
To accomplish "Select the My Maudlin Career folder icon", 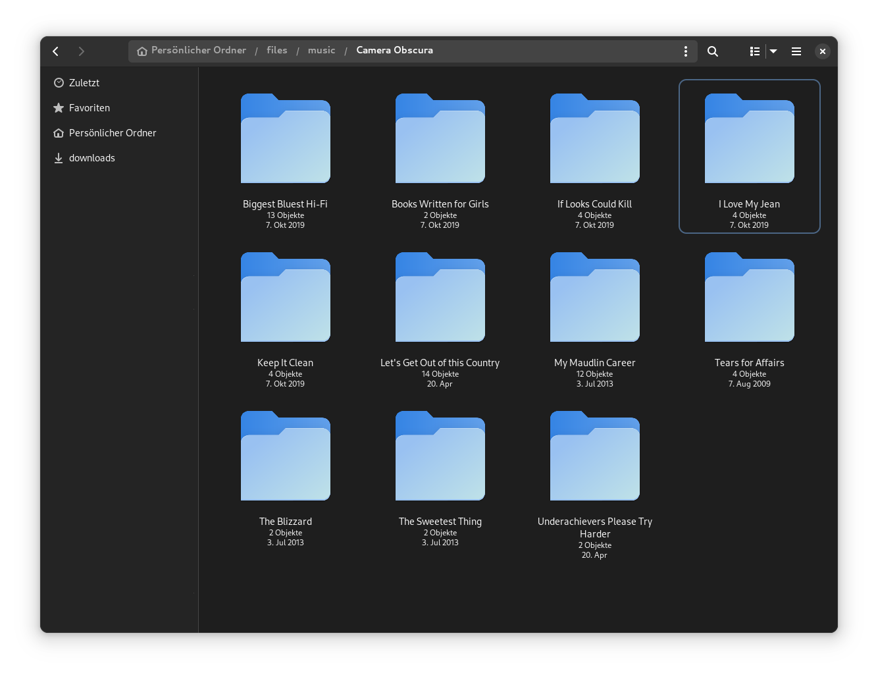I will (x=595, y=297).
